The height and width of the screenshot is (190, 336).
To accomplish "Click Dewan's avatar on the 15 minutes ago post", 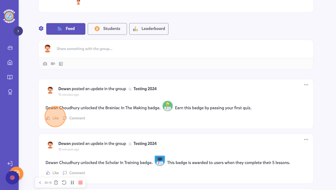I will (50, 90).
